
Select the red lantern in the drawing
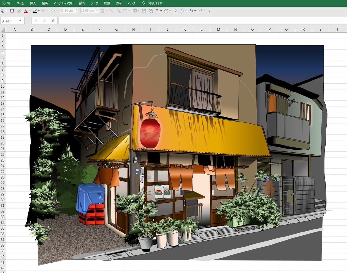[150, 133]
